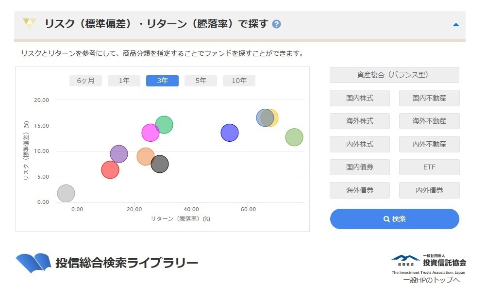Click the light green bubble at far right
The height and width of the screenshot is (300, 487).
294,137
